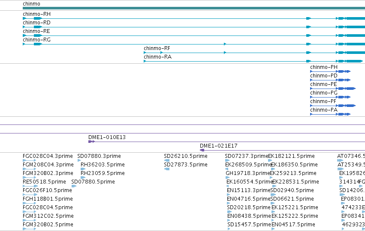The width and height of the screenshot is (365, 231).
Task: Select SD27873.5prime EST label
Action: click(186, 165)
